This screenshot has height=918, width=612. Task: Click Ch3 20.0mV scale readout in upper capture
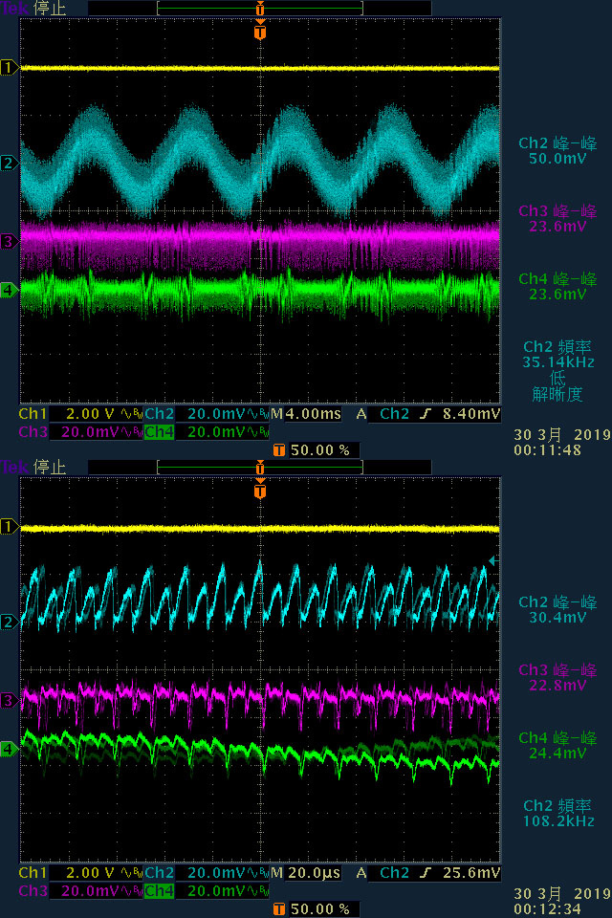pos(81,432)
